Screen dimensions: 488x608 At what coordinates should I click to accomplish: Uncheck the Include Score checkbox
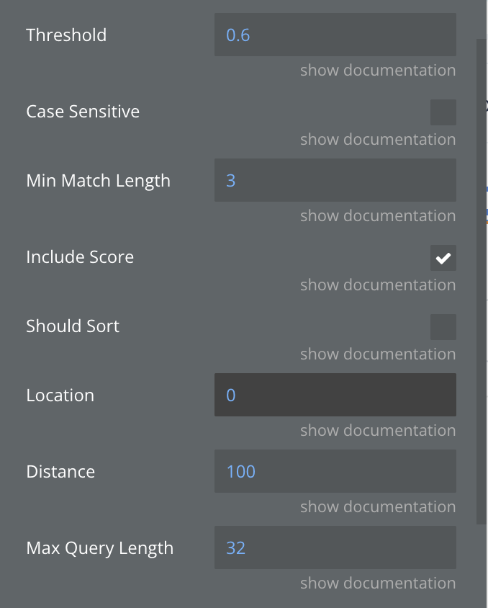[x=443, y=258]
